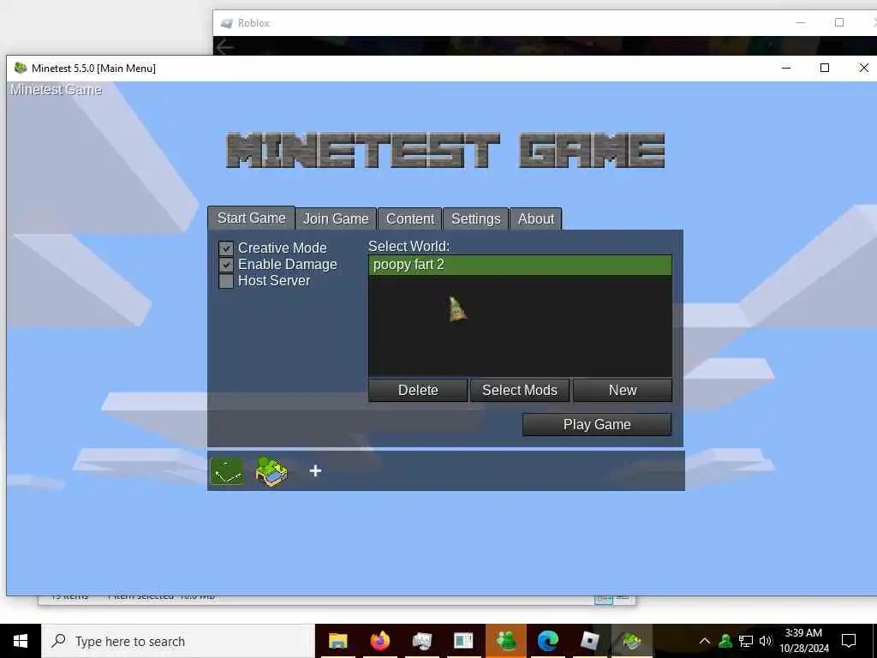Click the Minetest title bar app icon
Image resolution: width=877 pixels, height=658 pixels.
click(21, 68)
